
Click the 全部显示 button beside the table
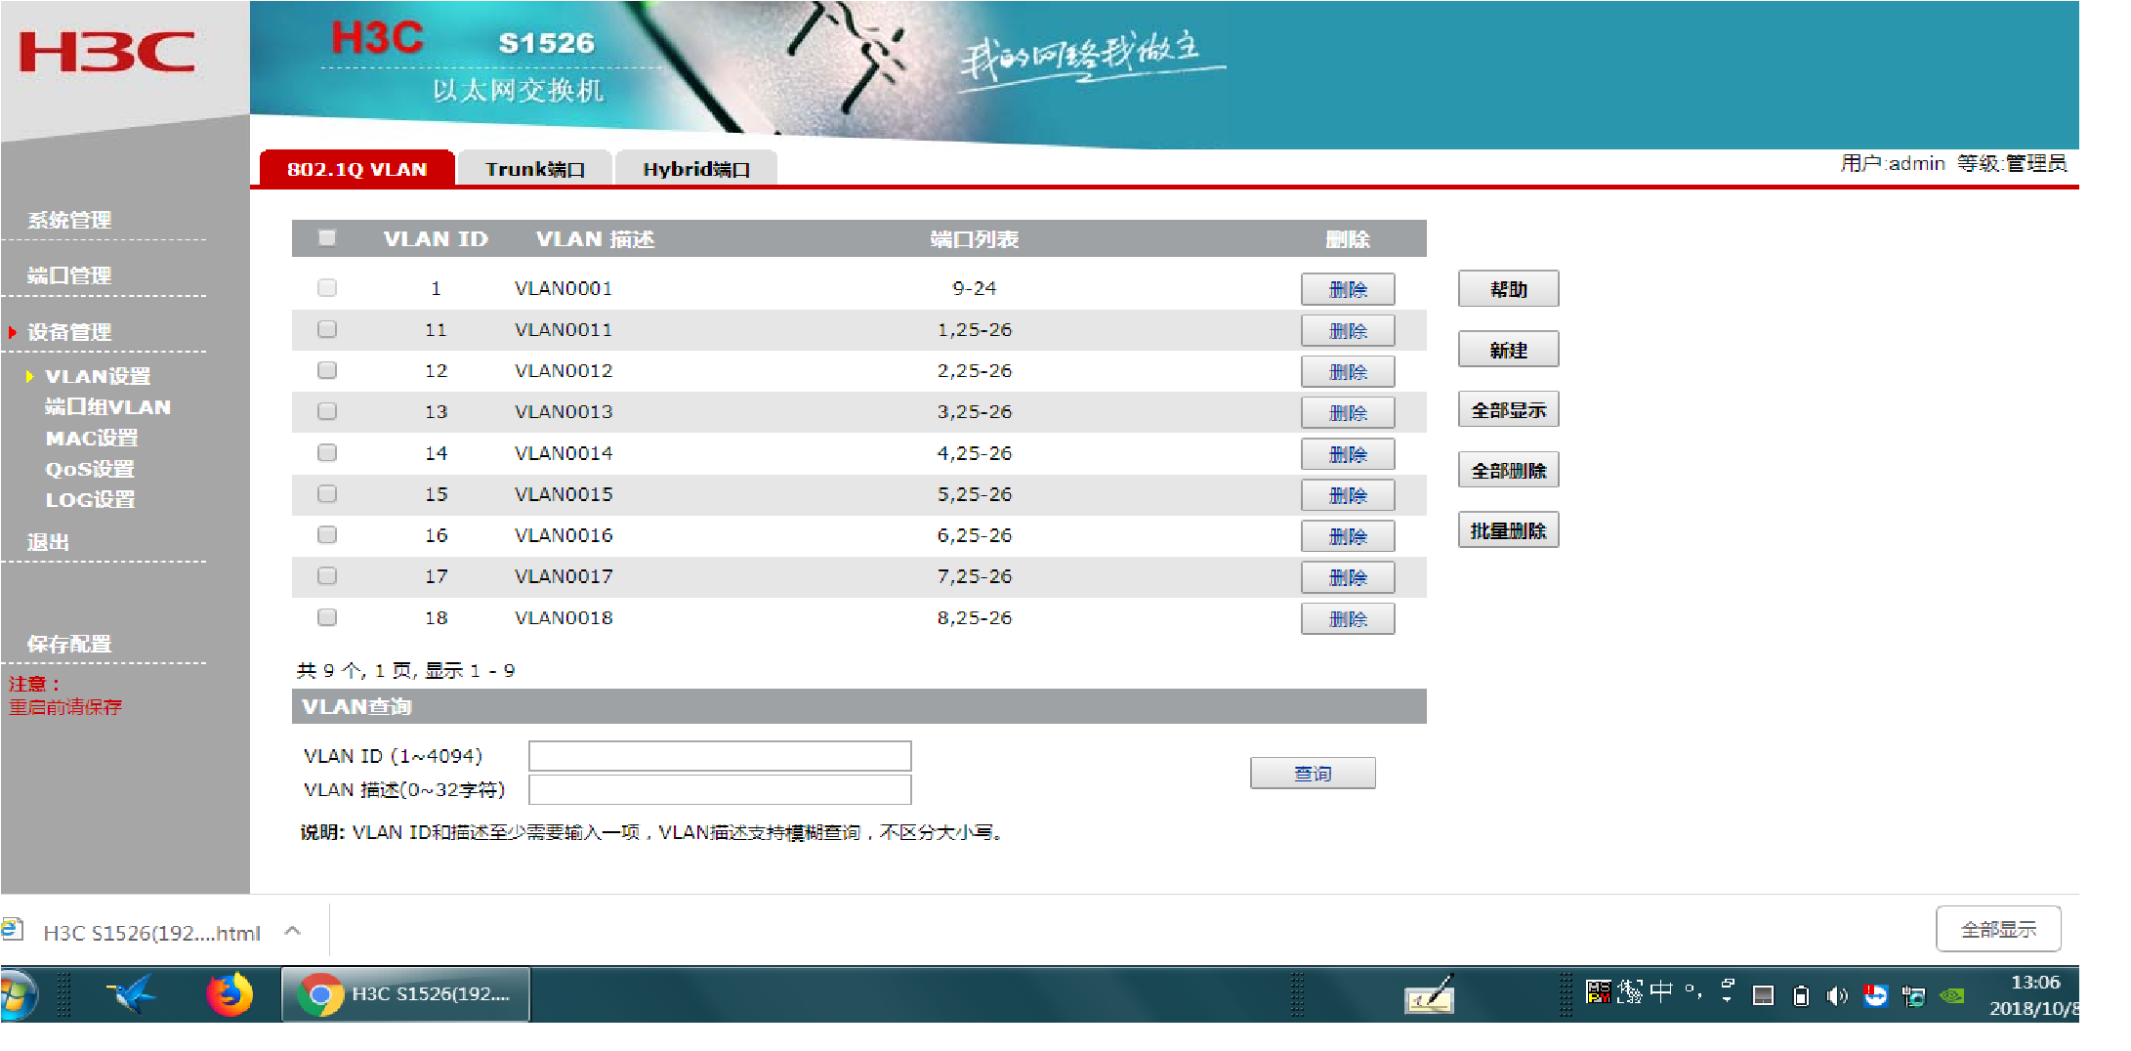(1509, 410)
